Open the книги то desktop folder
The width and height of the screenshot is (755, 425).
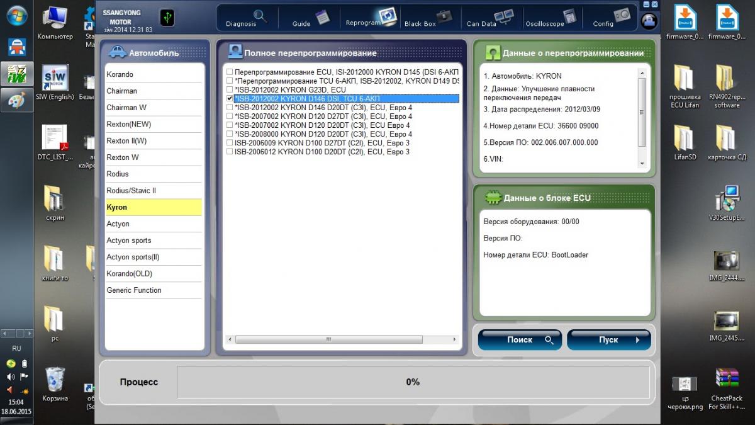point(55,263)
